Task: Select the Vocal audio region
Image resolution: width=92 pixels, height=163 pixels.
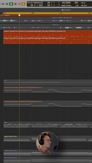Action: (x=46, y=27)
